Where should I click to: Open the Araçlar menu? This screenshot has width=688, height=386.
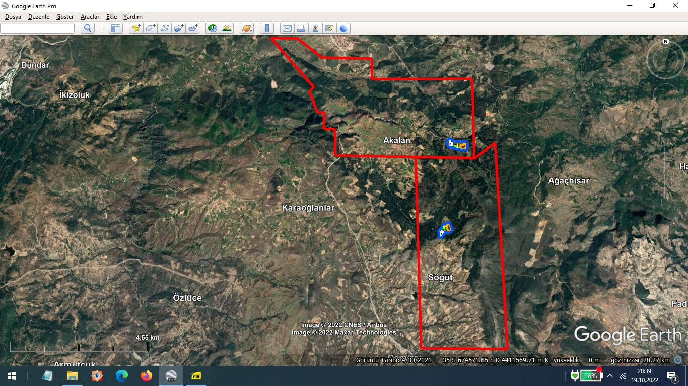coord(90,17)
